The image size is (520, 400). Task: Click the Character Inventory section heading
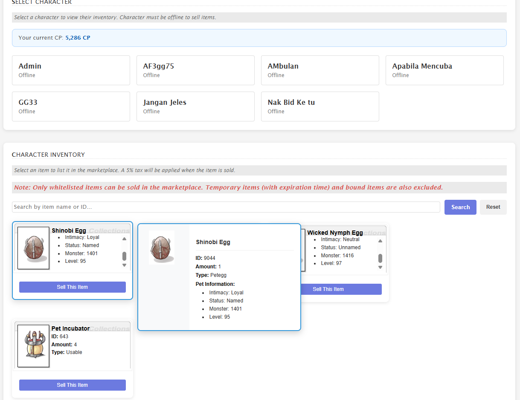[48, 155]
